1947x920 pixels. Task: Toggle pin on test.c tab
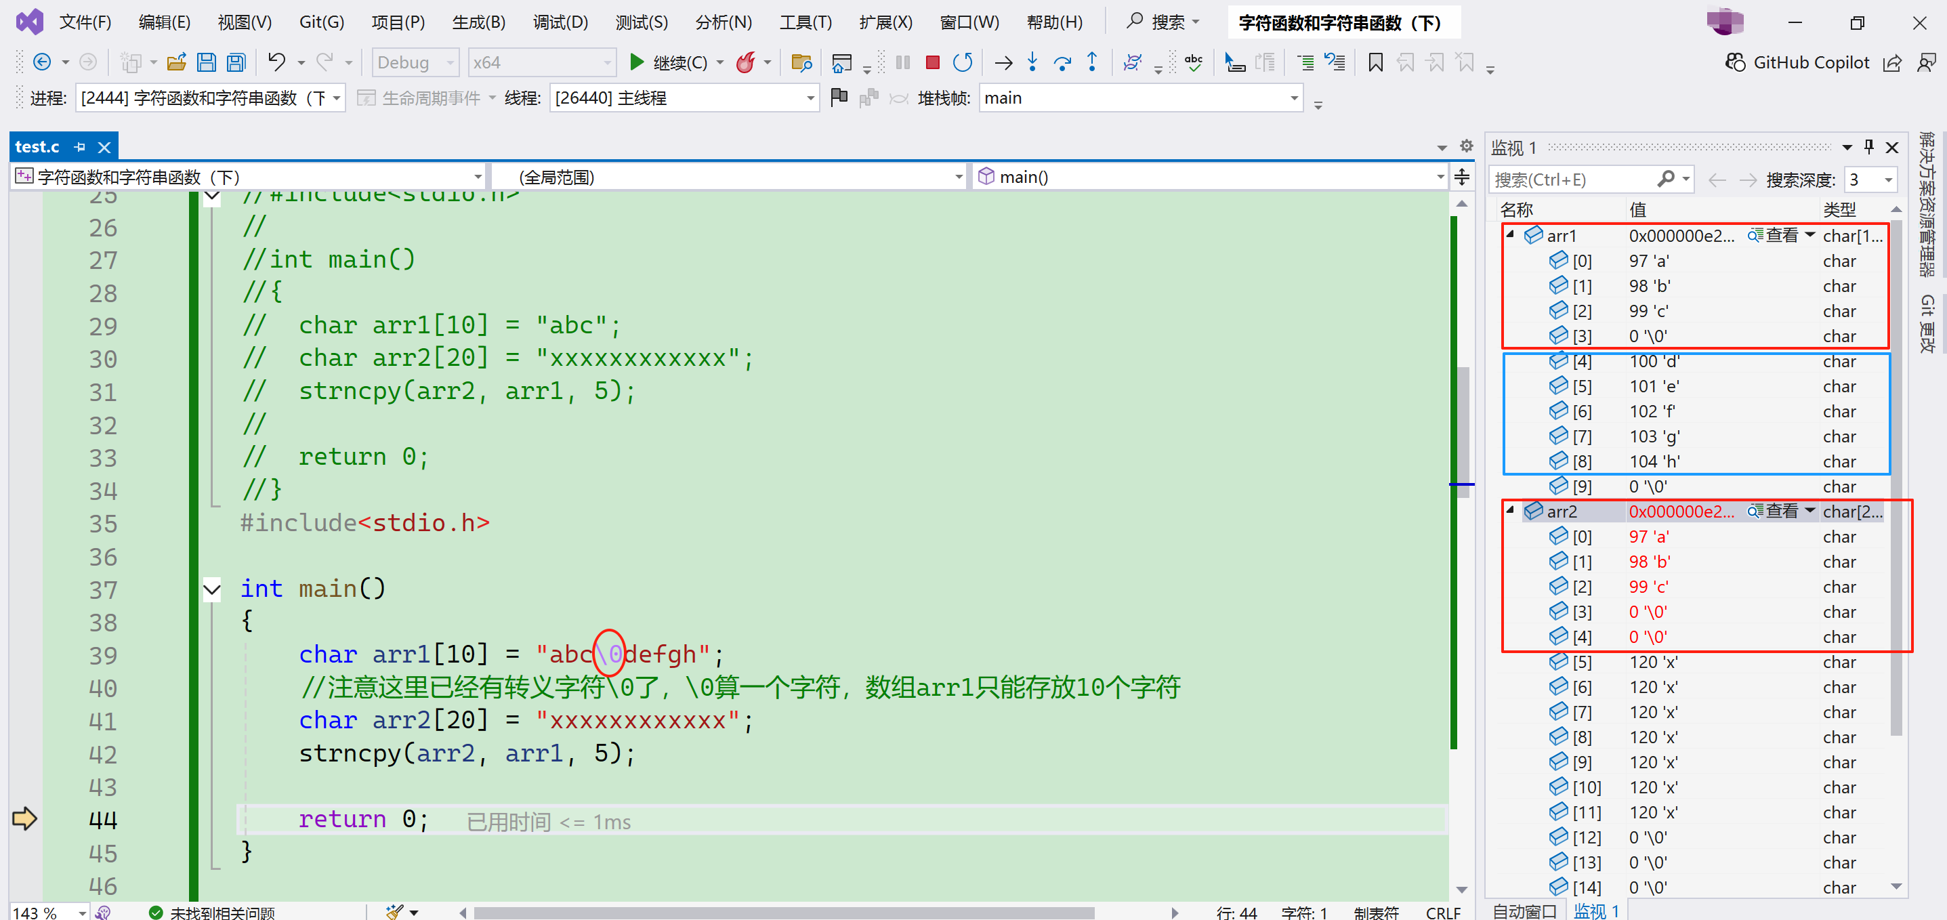point(79,146)
